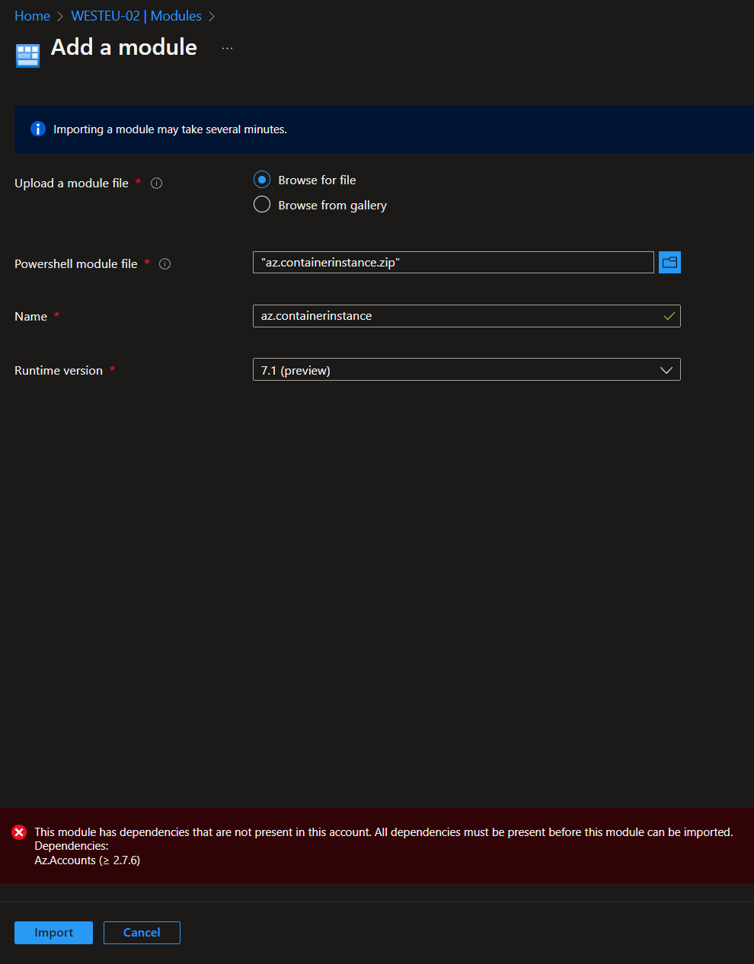Select the Browse from gallery radio button
754x964 pixels.
point(262,204)
